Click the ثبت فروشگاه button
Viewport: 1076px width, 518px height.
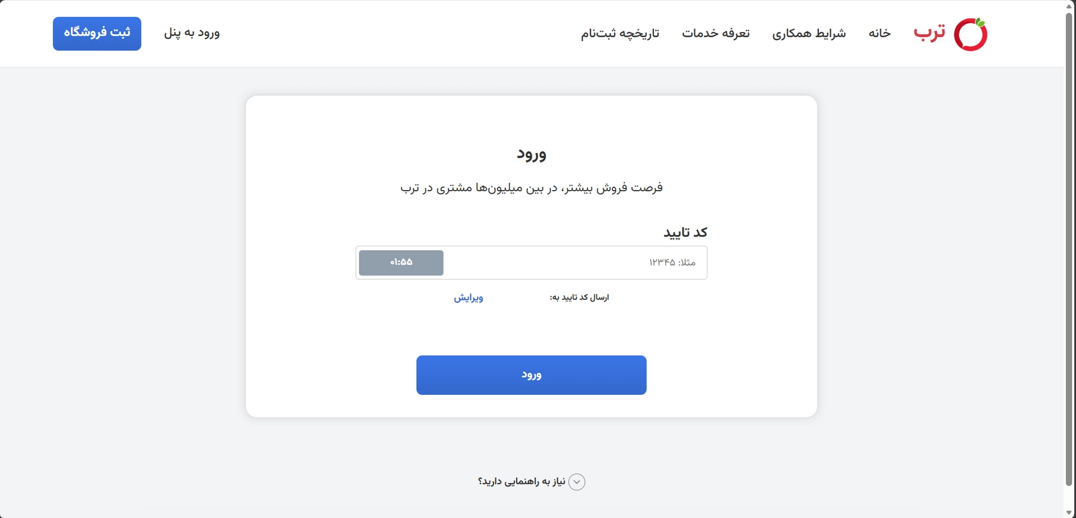point(97,33)
